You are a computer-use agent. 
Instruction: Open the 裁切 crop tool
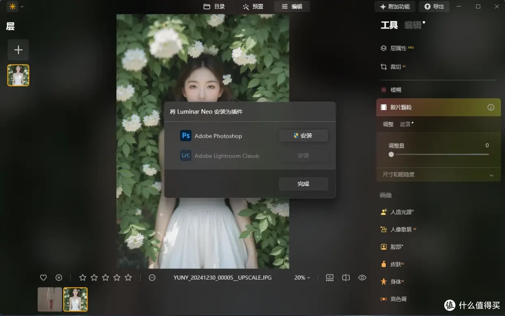point(393,67)
